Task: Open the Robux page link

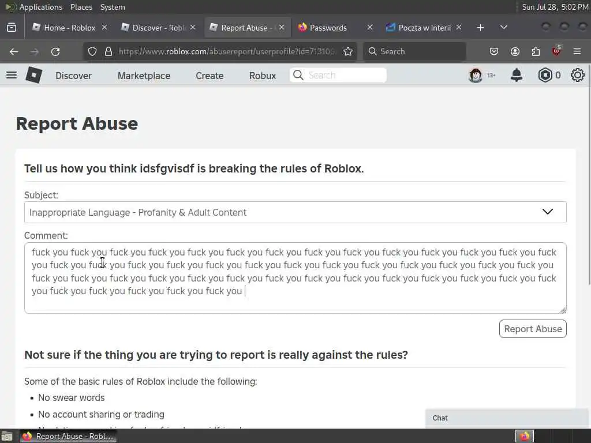Action: click(263, 76)
